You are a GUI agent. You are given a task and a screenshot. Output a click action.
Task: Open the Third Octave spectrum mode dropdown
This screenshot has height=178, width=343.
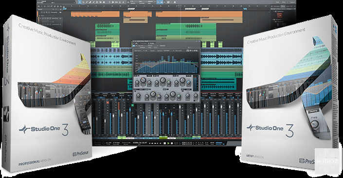166,51
